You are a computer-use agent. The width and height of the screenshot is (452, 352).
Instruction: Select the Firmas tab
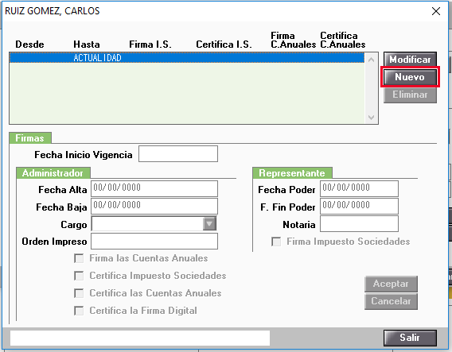(x=30, y=138)
